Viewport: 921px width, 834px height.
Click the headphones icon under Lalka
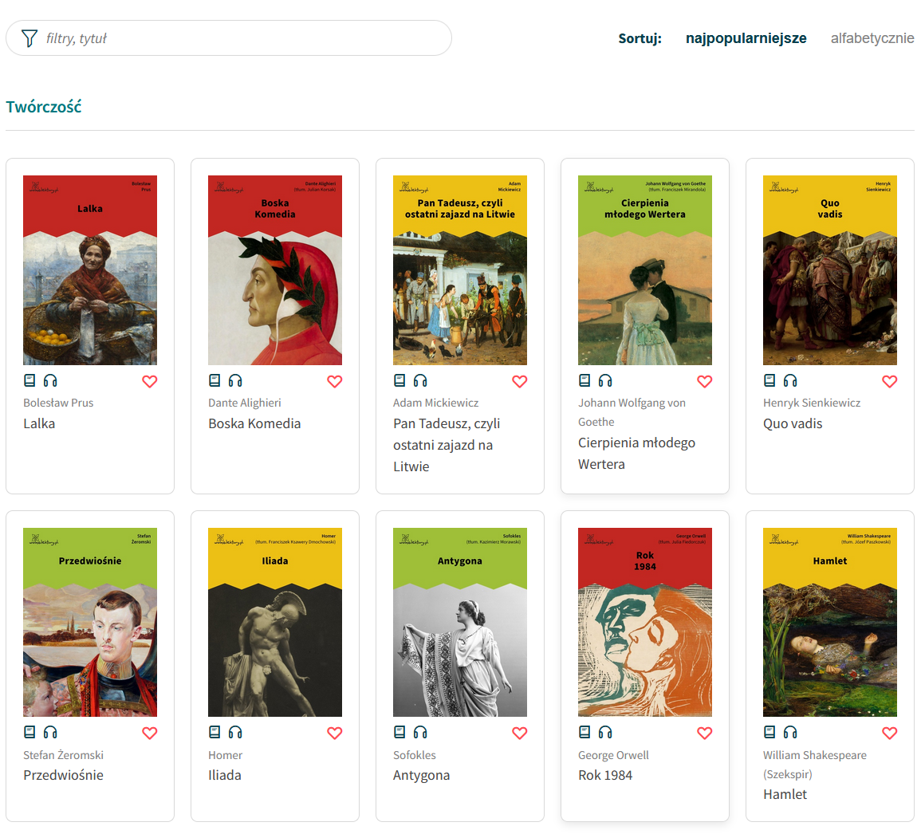click(50, 380)
